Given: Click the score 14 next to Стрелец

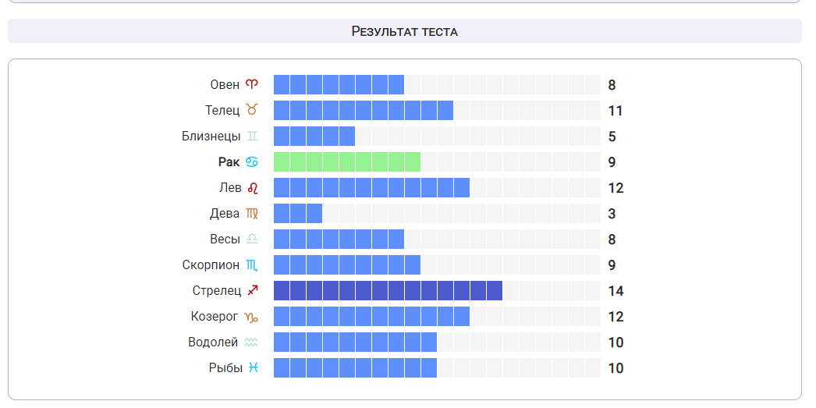Looking at the screenshot, I should tap(616, 291).
